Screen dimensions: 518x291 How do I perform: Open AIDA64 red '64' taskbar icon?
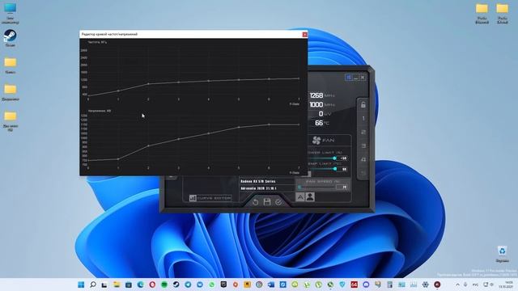(355, 285)
